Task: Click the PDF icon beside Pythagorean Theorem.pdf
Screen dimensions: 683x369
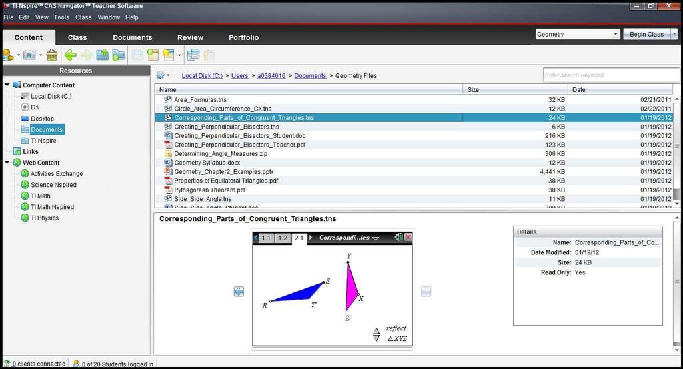Action: (168, 190)
